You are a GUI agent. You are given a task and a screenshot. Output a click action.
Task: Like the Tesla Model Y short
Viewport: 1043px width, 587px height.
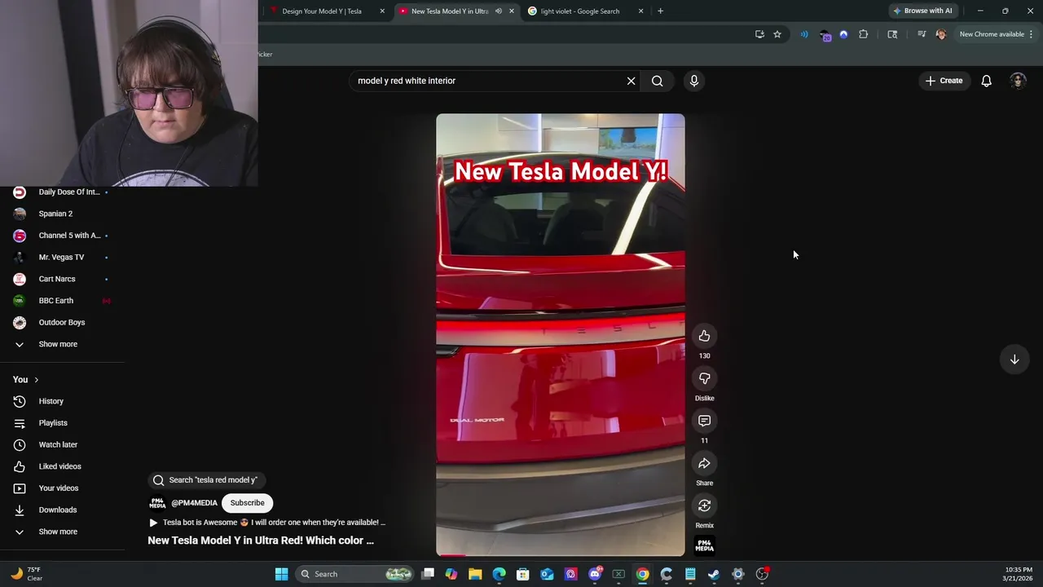(x=704, y=336)
